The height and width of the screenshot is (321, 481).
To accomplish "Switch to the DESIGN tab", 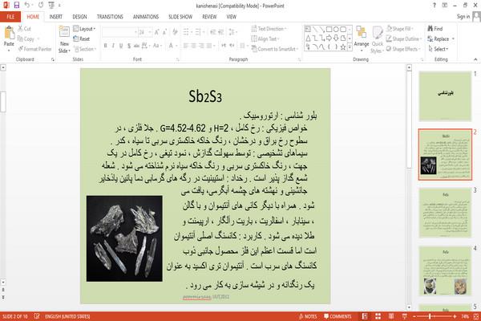I will coord(79,17).
